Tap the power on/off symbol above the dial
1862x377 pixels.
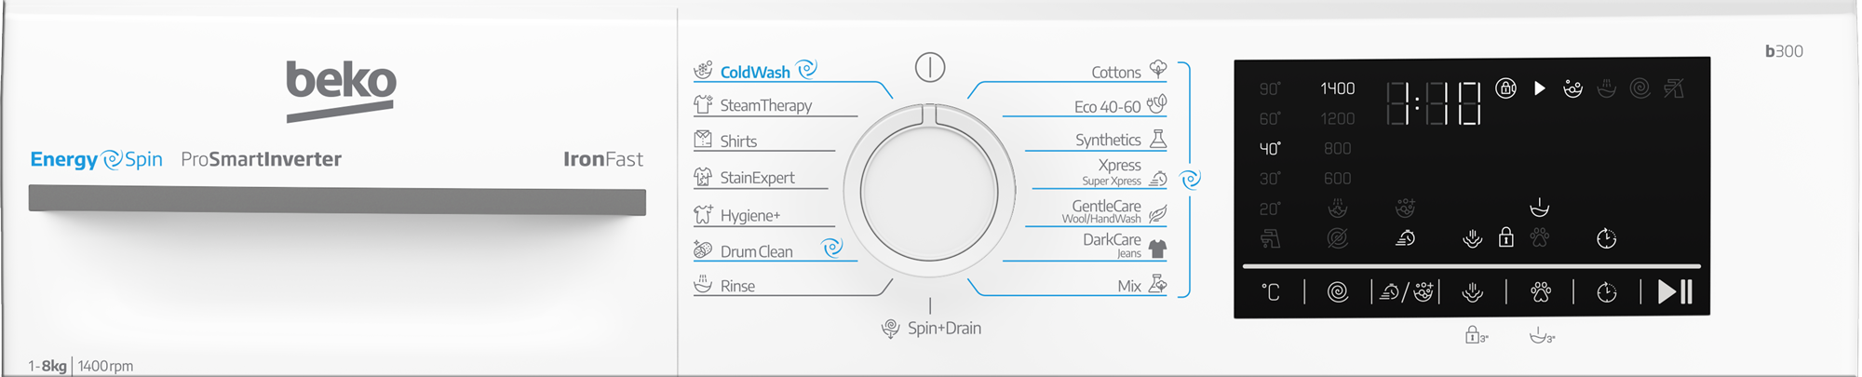pyautogui.click(x=929, y=67)
